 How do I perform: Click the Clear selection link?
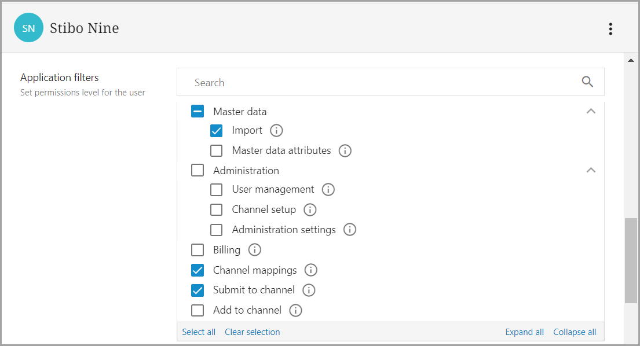(x=252, y=332)
